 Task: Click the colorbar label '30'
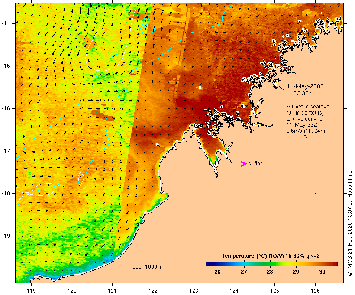(x=322, y=272)
